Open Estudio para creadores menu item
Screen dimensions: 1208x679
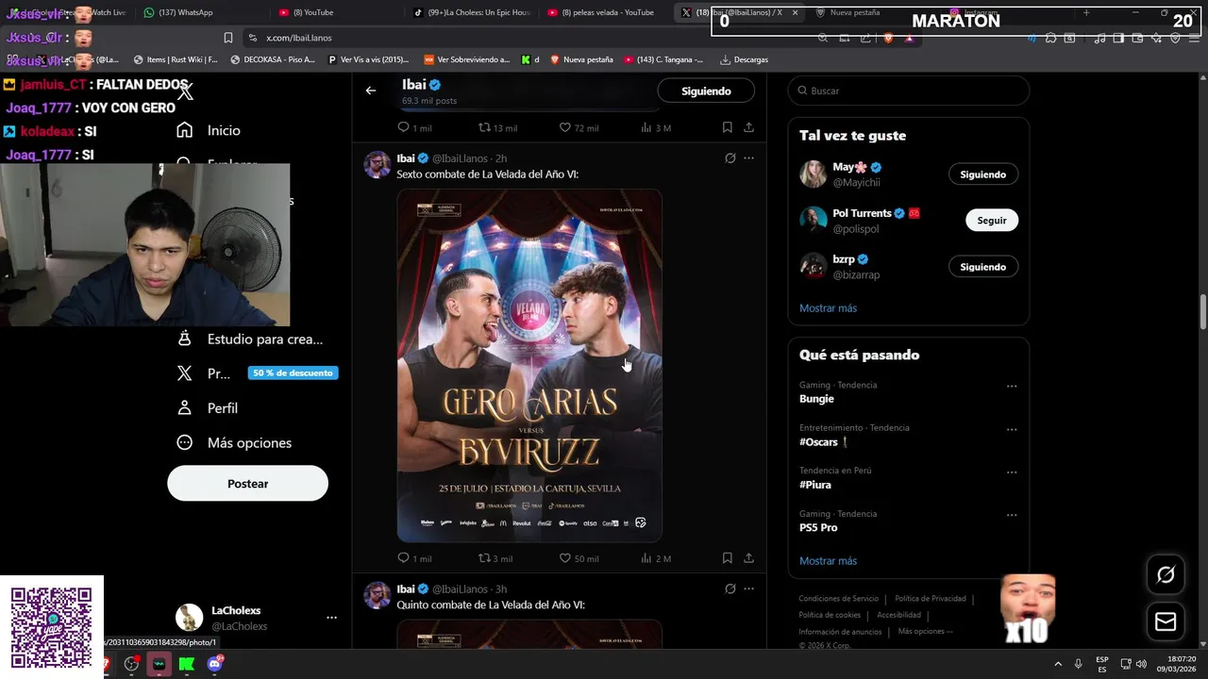250,339
